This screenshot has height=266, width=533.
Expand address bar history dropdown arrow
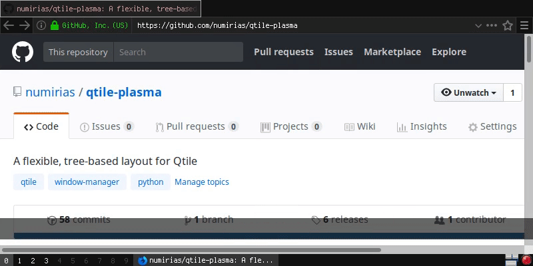click(x=478, y=26)
